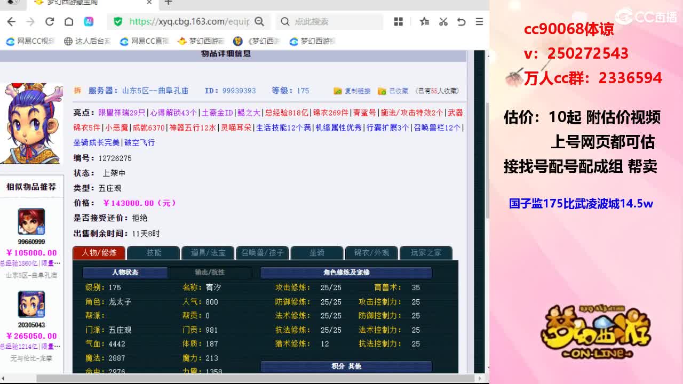Select the 输出/抗性 sub-tab
683x384 pixels.
[210, 273]
